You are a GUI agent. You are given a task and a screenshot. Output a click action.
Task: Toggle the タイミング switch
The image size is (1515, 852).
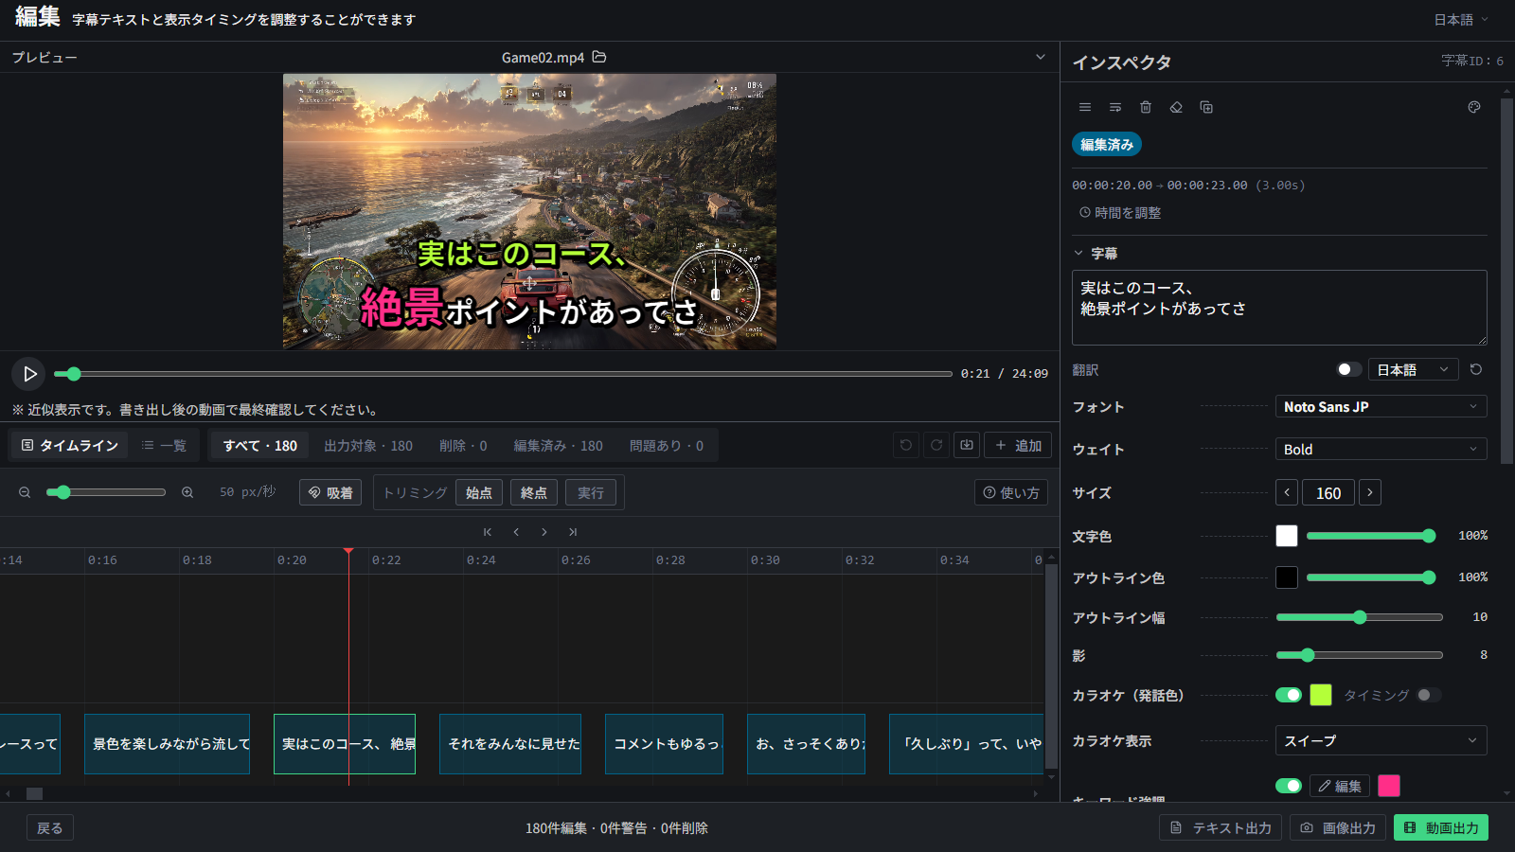coord(1429,695)
